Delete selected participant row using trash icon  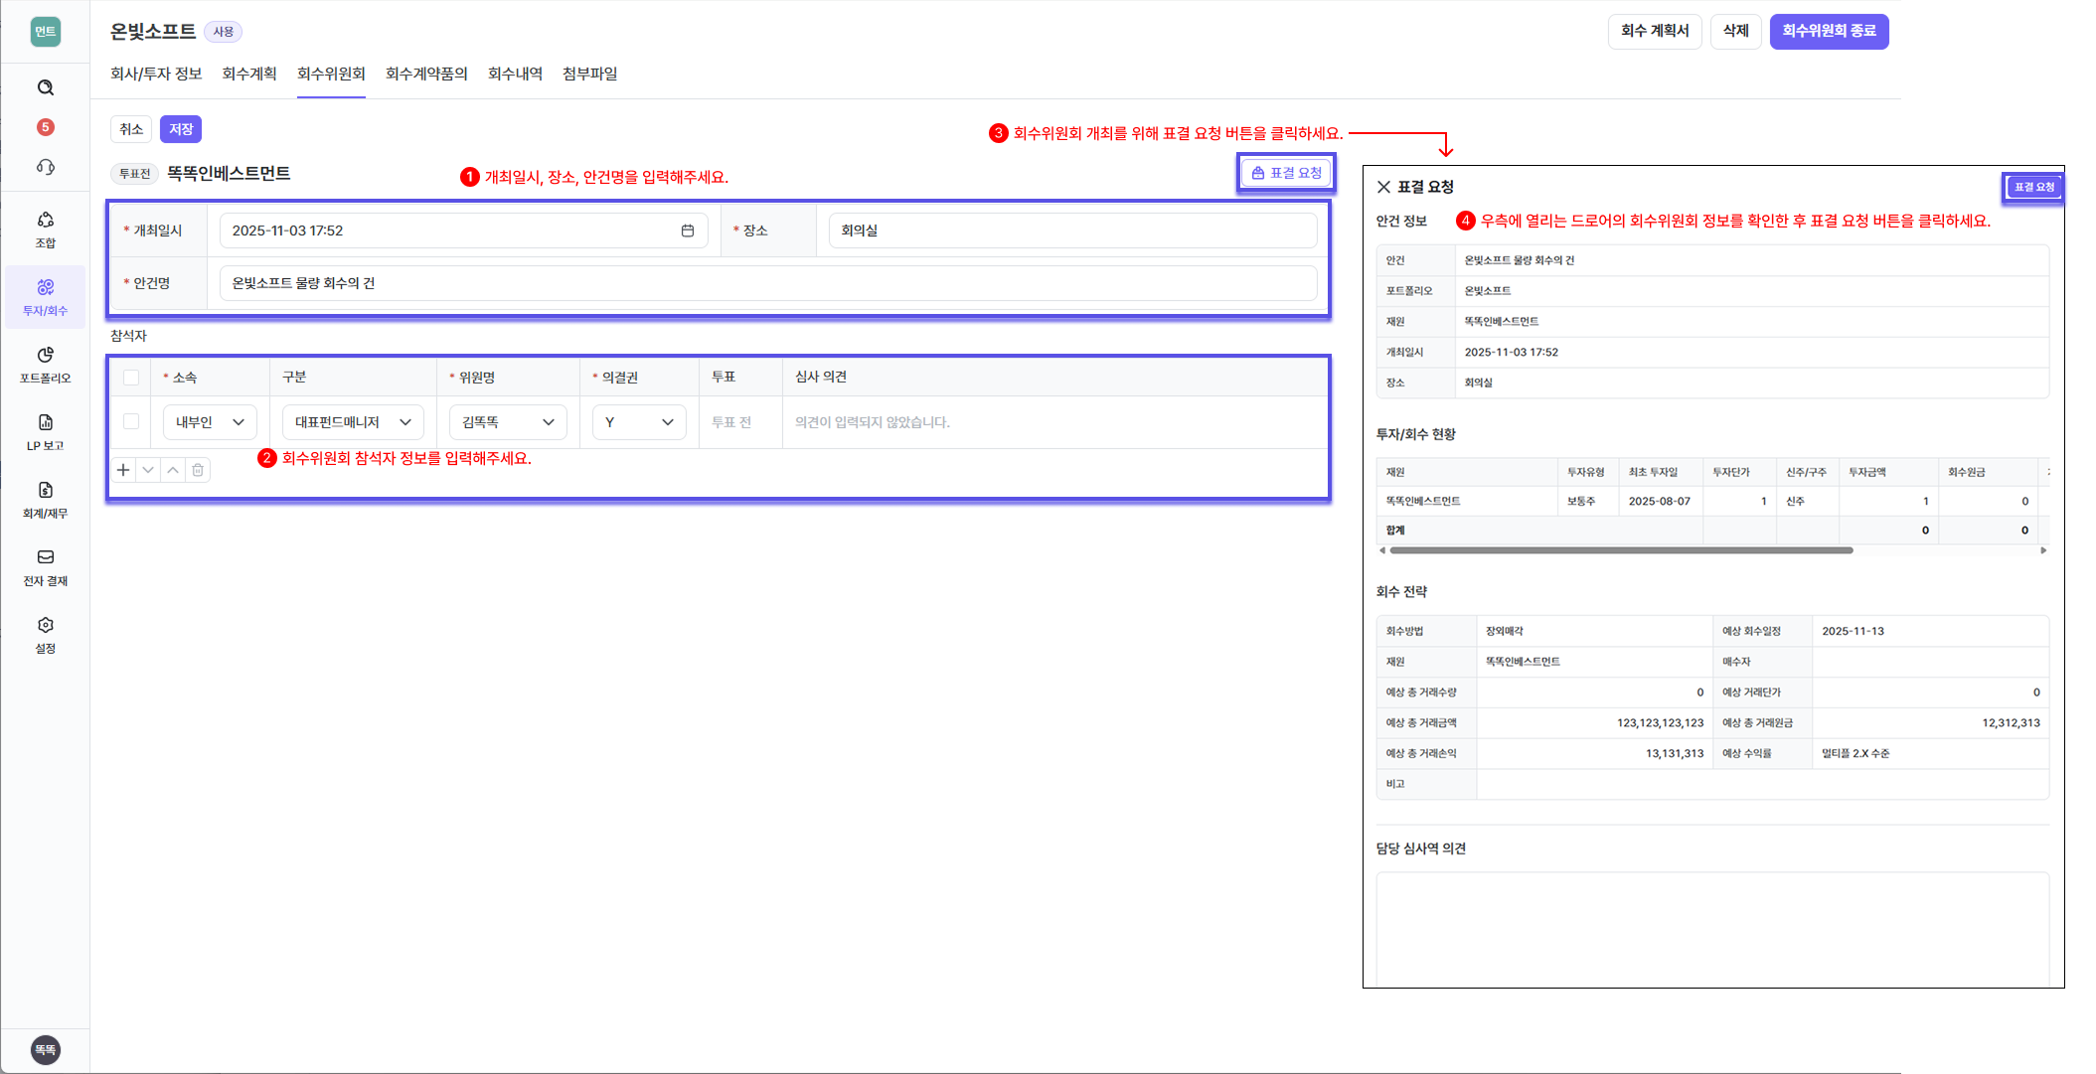click(x=198, y=469)
